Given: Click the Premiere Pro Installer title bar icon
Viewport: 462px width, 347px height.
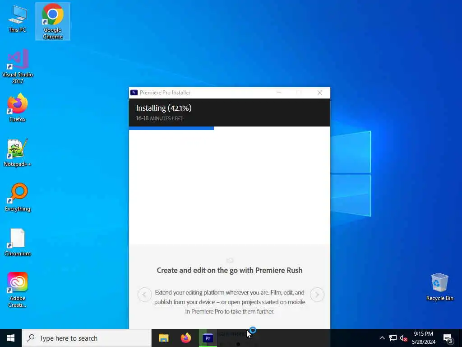Looking at the screenshot, I should pyautogui.click(x=134, y=93).
